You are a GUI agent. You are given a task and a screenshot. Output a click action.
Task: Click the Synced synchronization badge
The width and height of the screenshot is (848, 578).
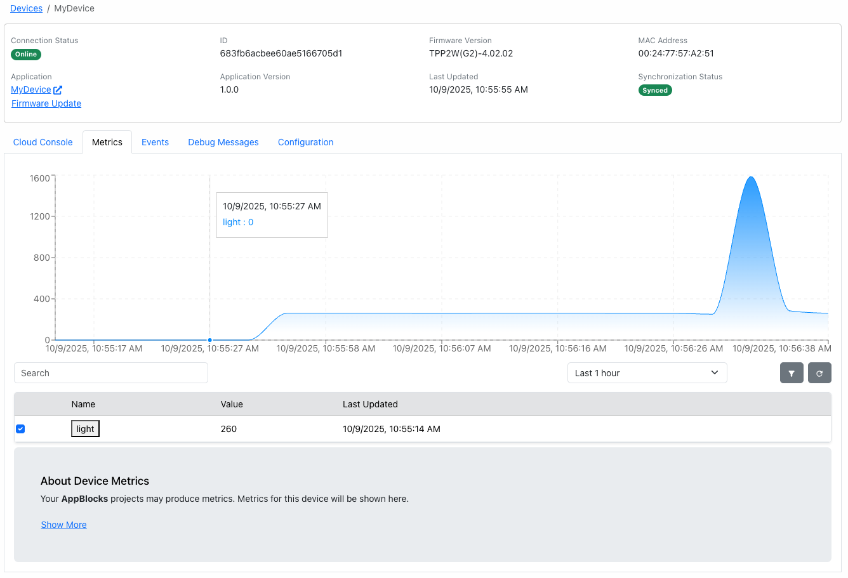tap(655, 90)
